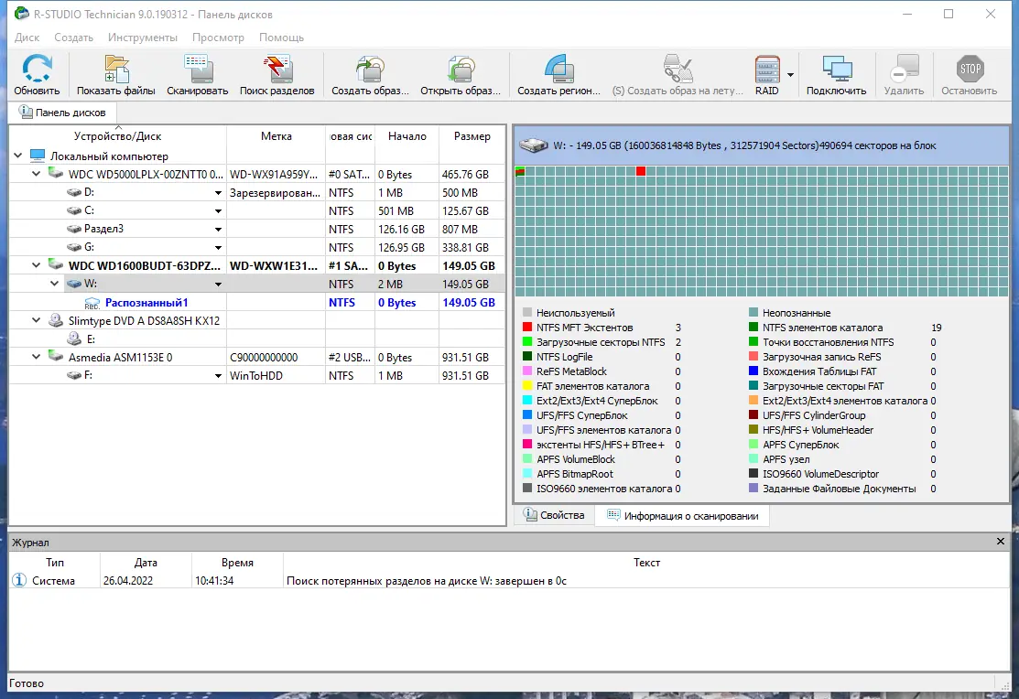1019x699 pixels.
Task: Open the RAID dropdown arrow
Action: (x=790, y=75)
